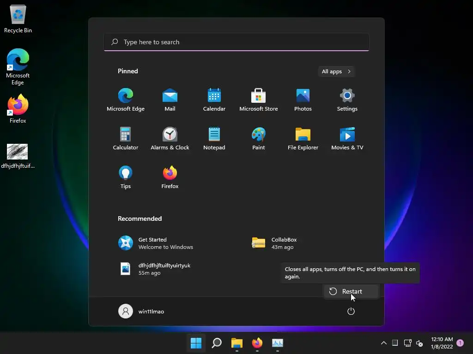Launch Notepad from pinned apps
Image resolution: width=473 pixels, height=354 pixels.
pyautogui.click(x=214, y=138)
